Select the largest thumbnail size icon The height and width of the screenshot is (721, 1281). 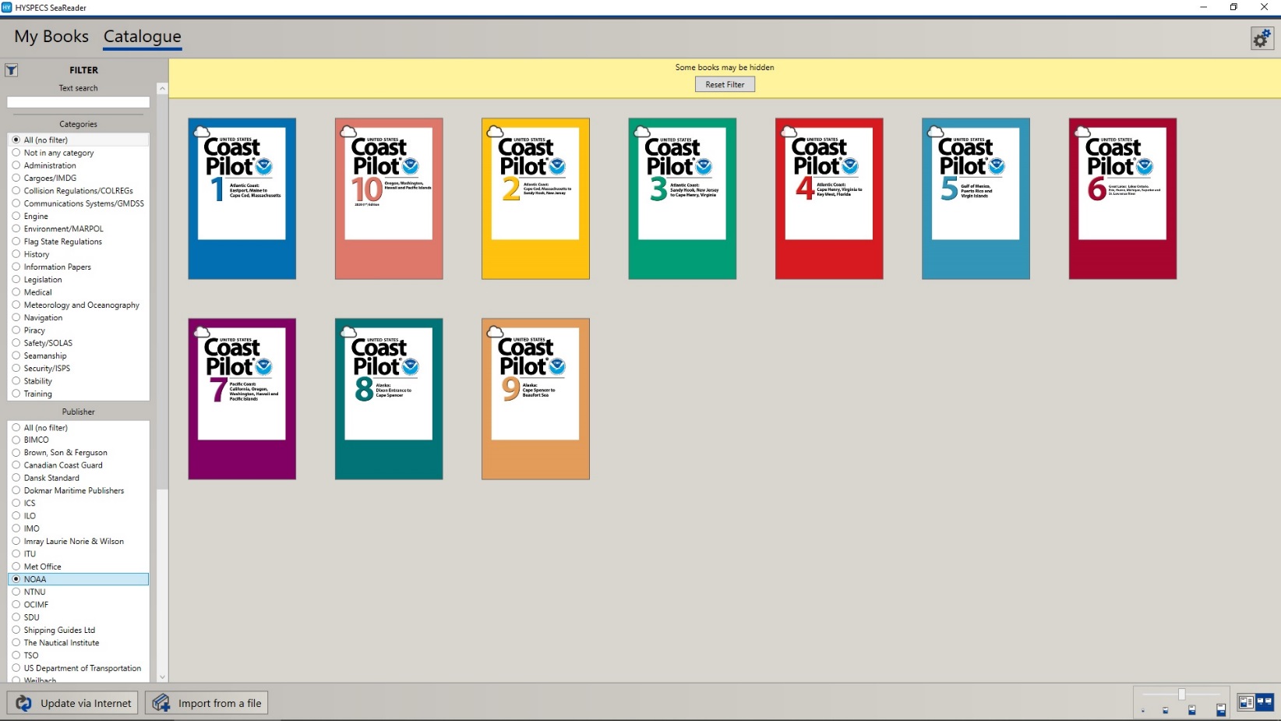[1221, 709]
